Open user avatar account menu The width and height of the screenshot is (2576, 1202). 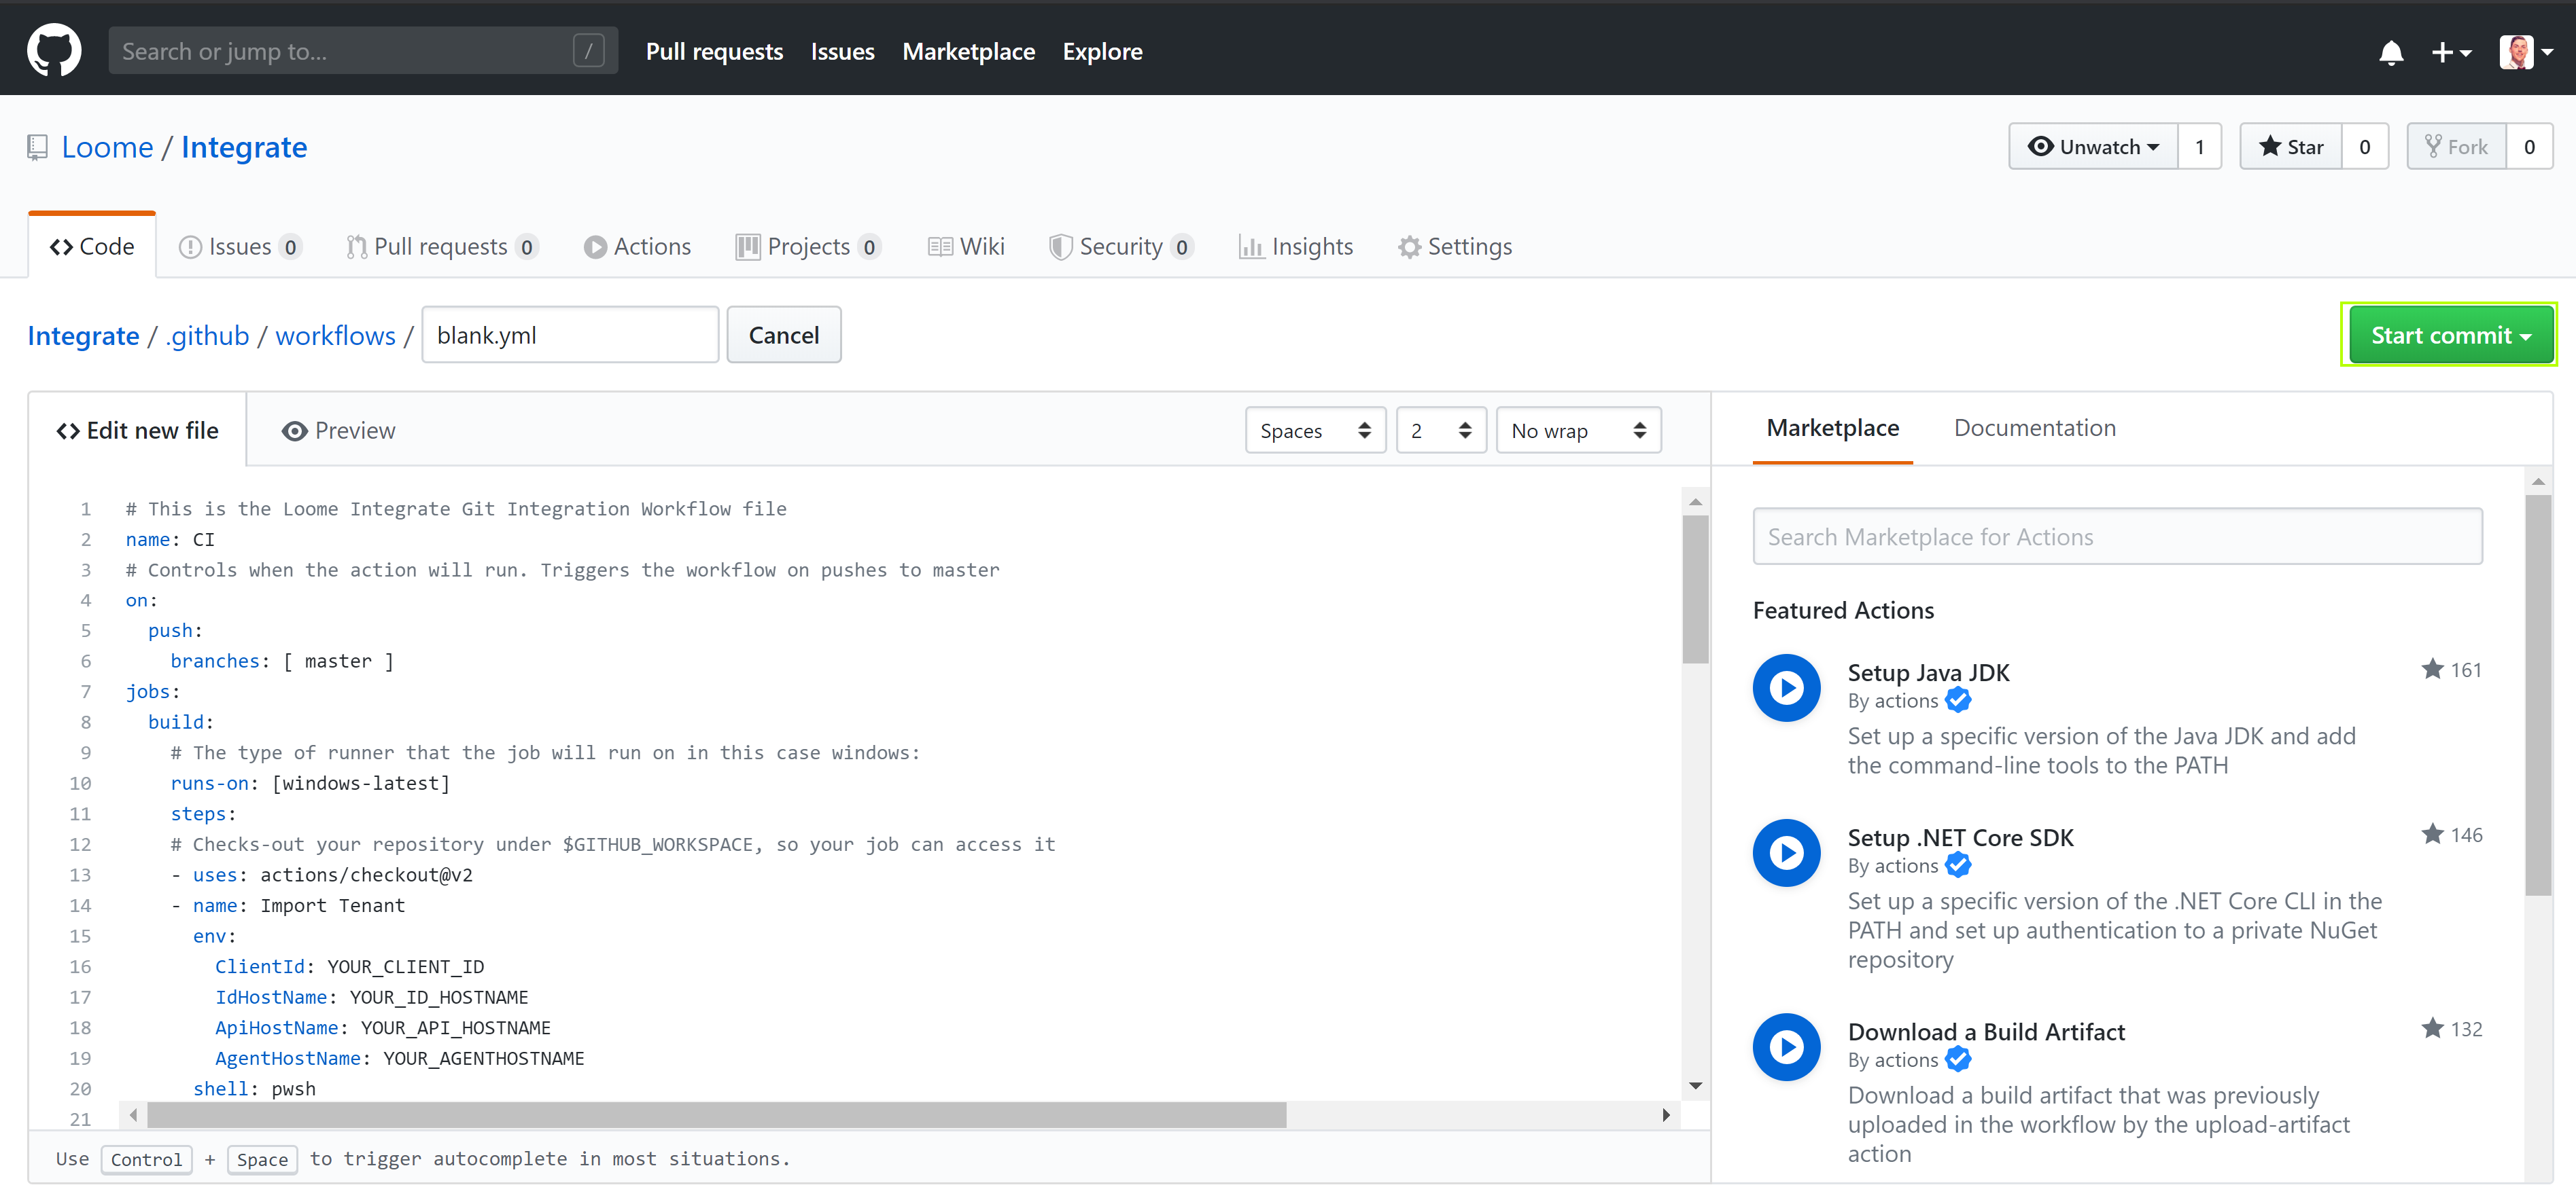pyautogui.click(x=2526, y=52)
